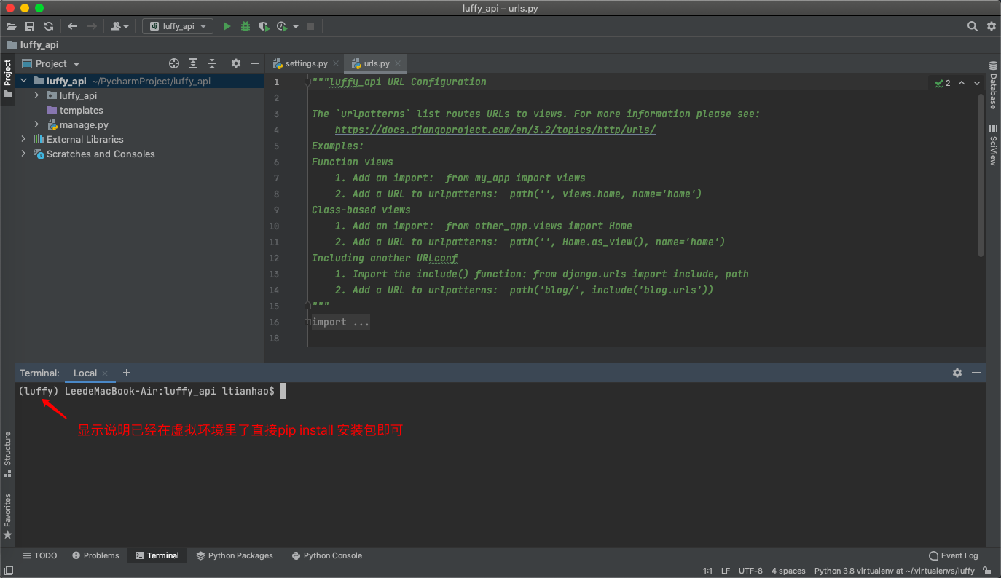Open the Python 3.8 virtualenv interpreter selector
This screenshot has height=578, width=1001.
coord(894,571)
